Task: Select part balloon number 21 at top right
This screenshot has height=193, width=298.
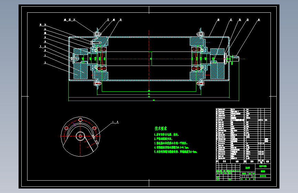Action: coord(231,20)
